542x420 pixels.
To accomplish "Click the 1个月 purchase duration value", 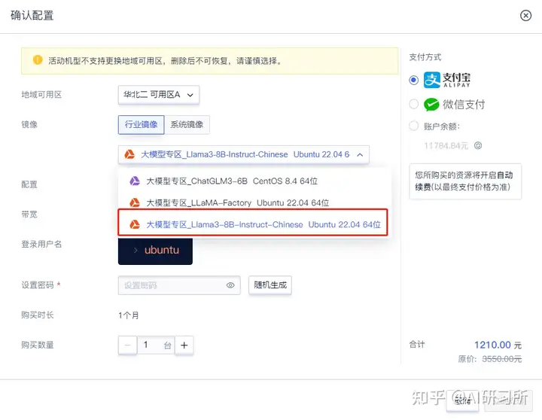I will coord(129,315).
